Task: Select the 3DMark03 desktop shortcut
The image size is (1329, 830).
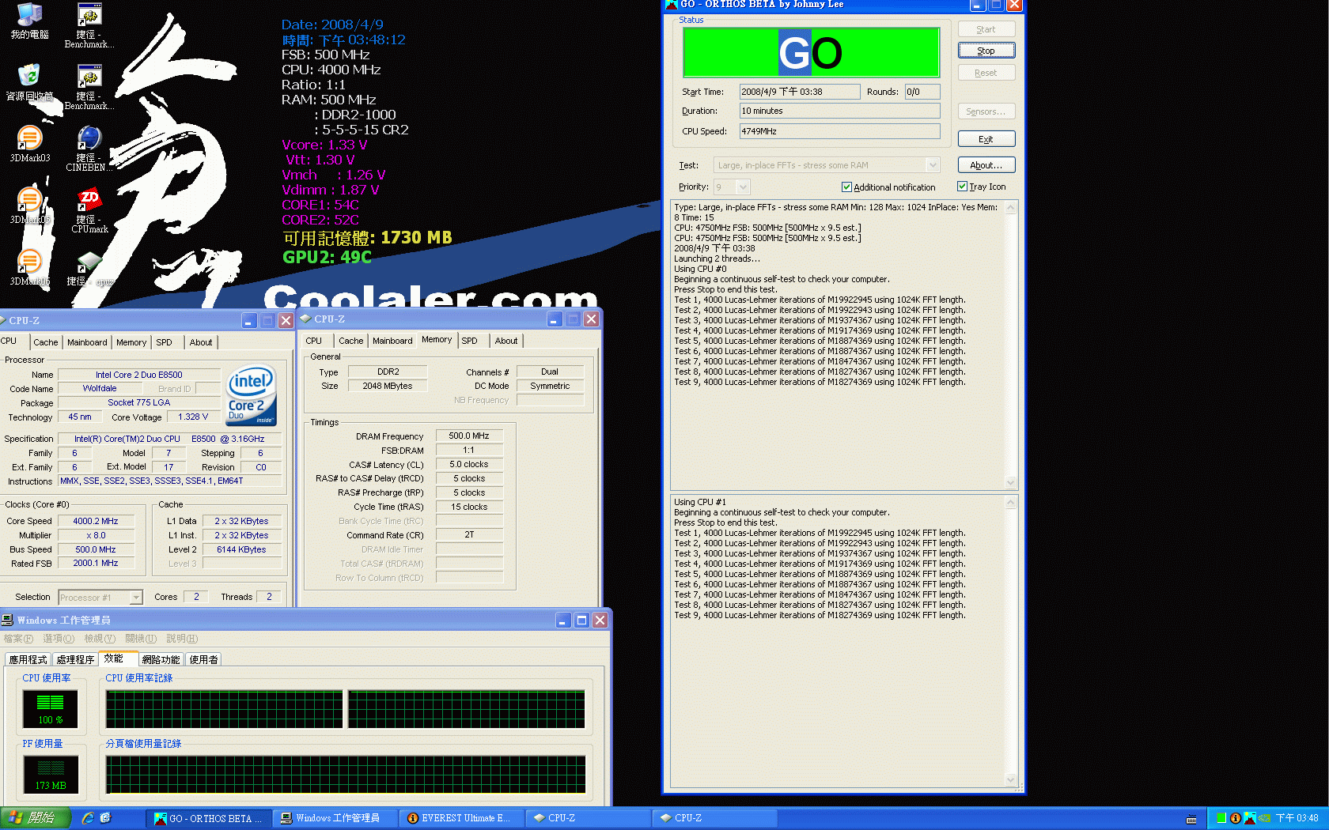Action: click(x=29, y=144)
